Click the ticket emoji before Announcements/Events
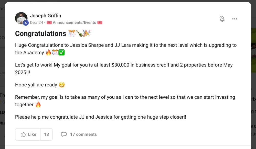Screen dimensions: 256x149 (49, 22)
